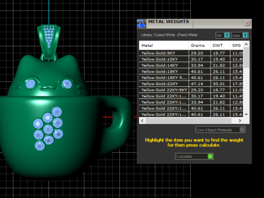
Task: Select the Yellow Gold:22KY row
Action: click(x=191, y=84)
